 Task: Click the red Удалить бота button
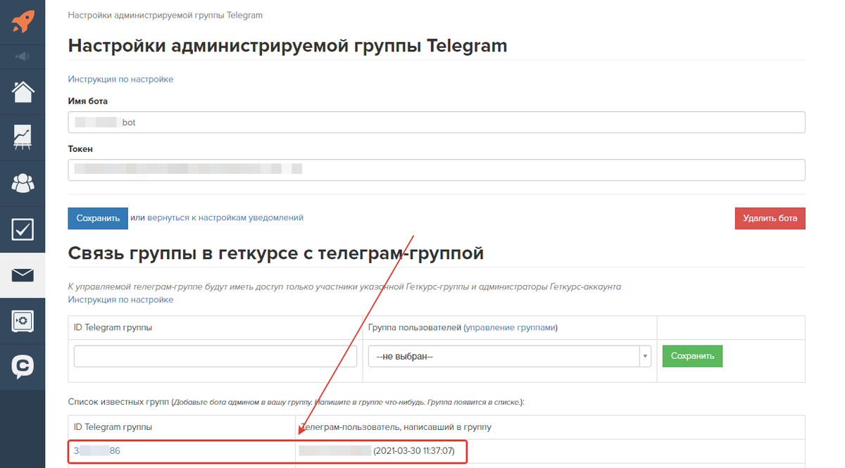(770, 218)
